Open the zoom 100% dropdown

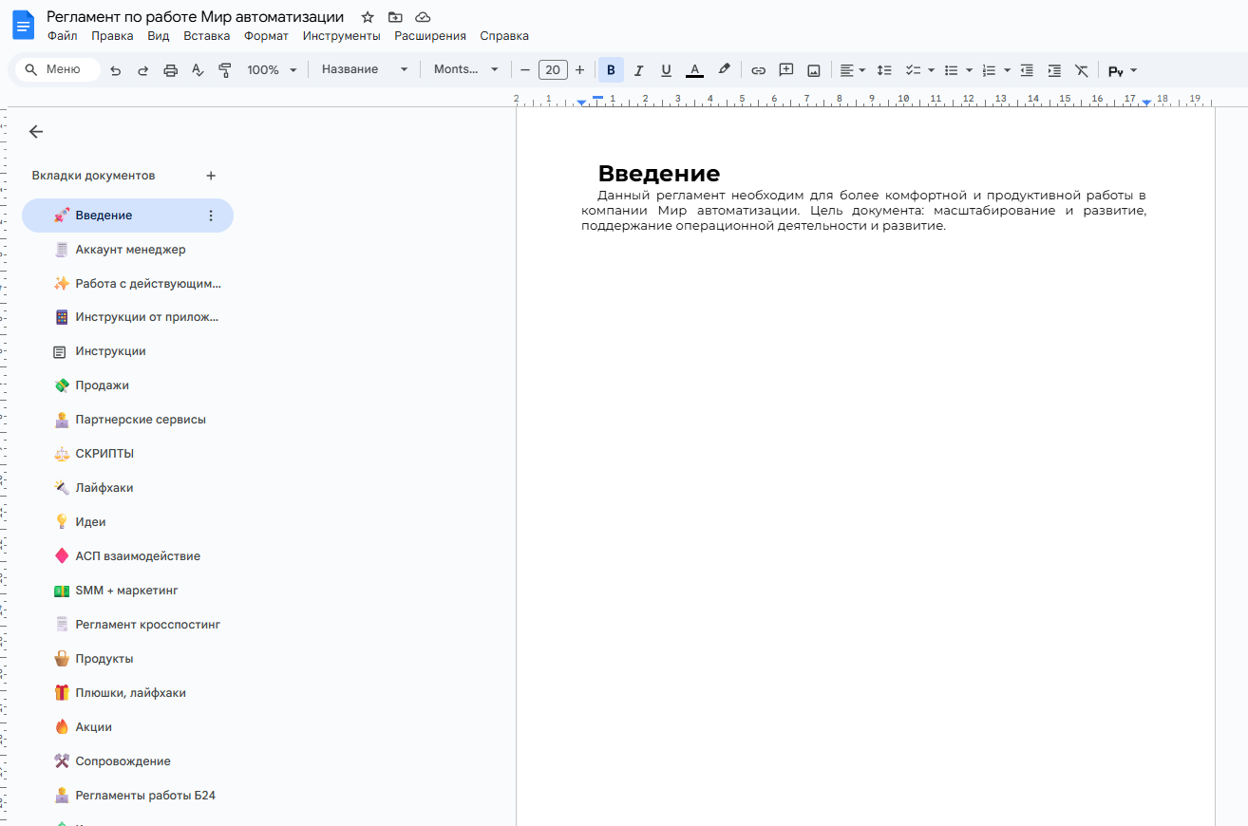(273, 70)
